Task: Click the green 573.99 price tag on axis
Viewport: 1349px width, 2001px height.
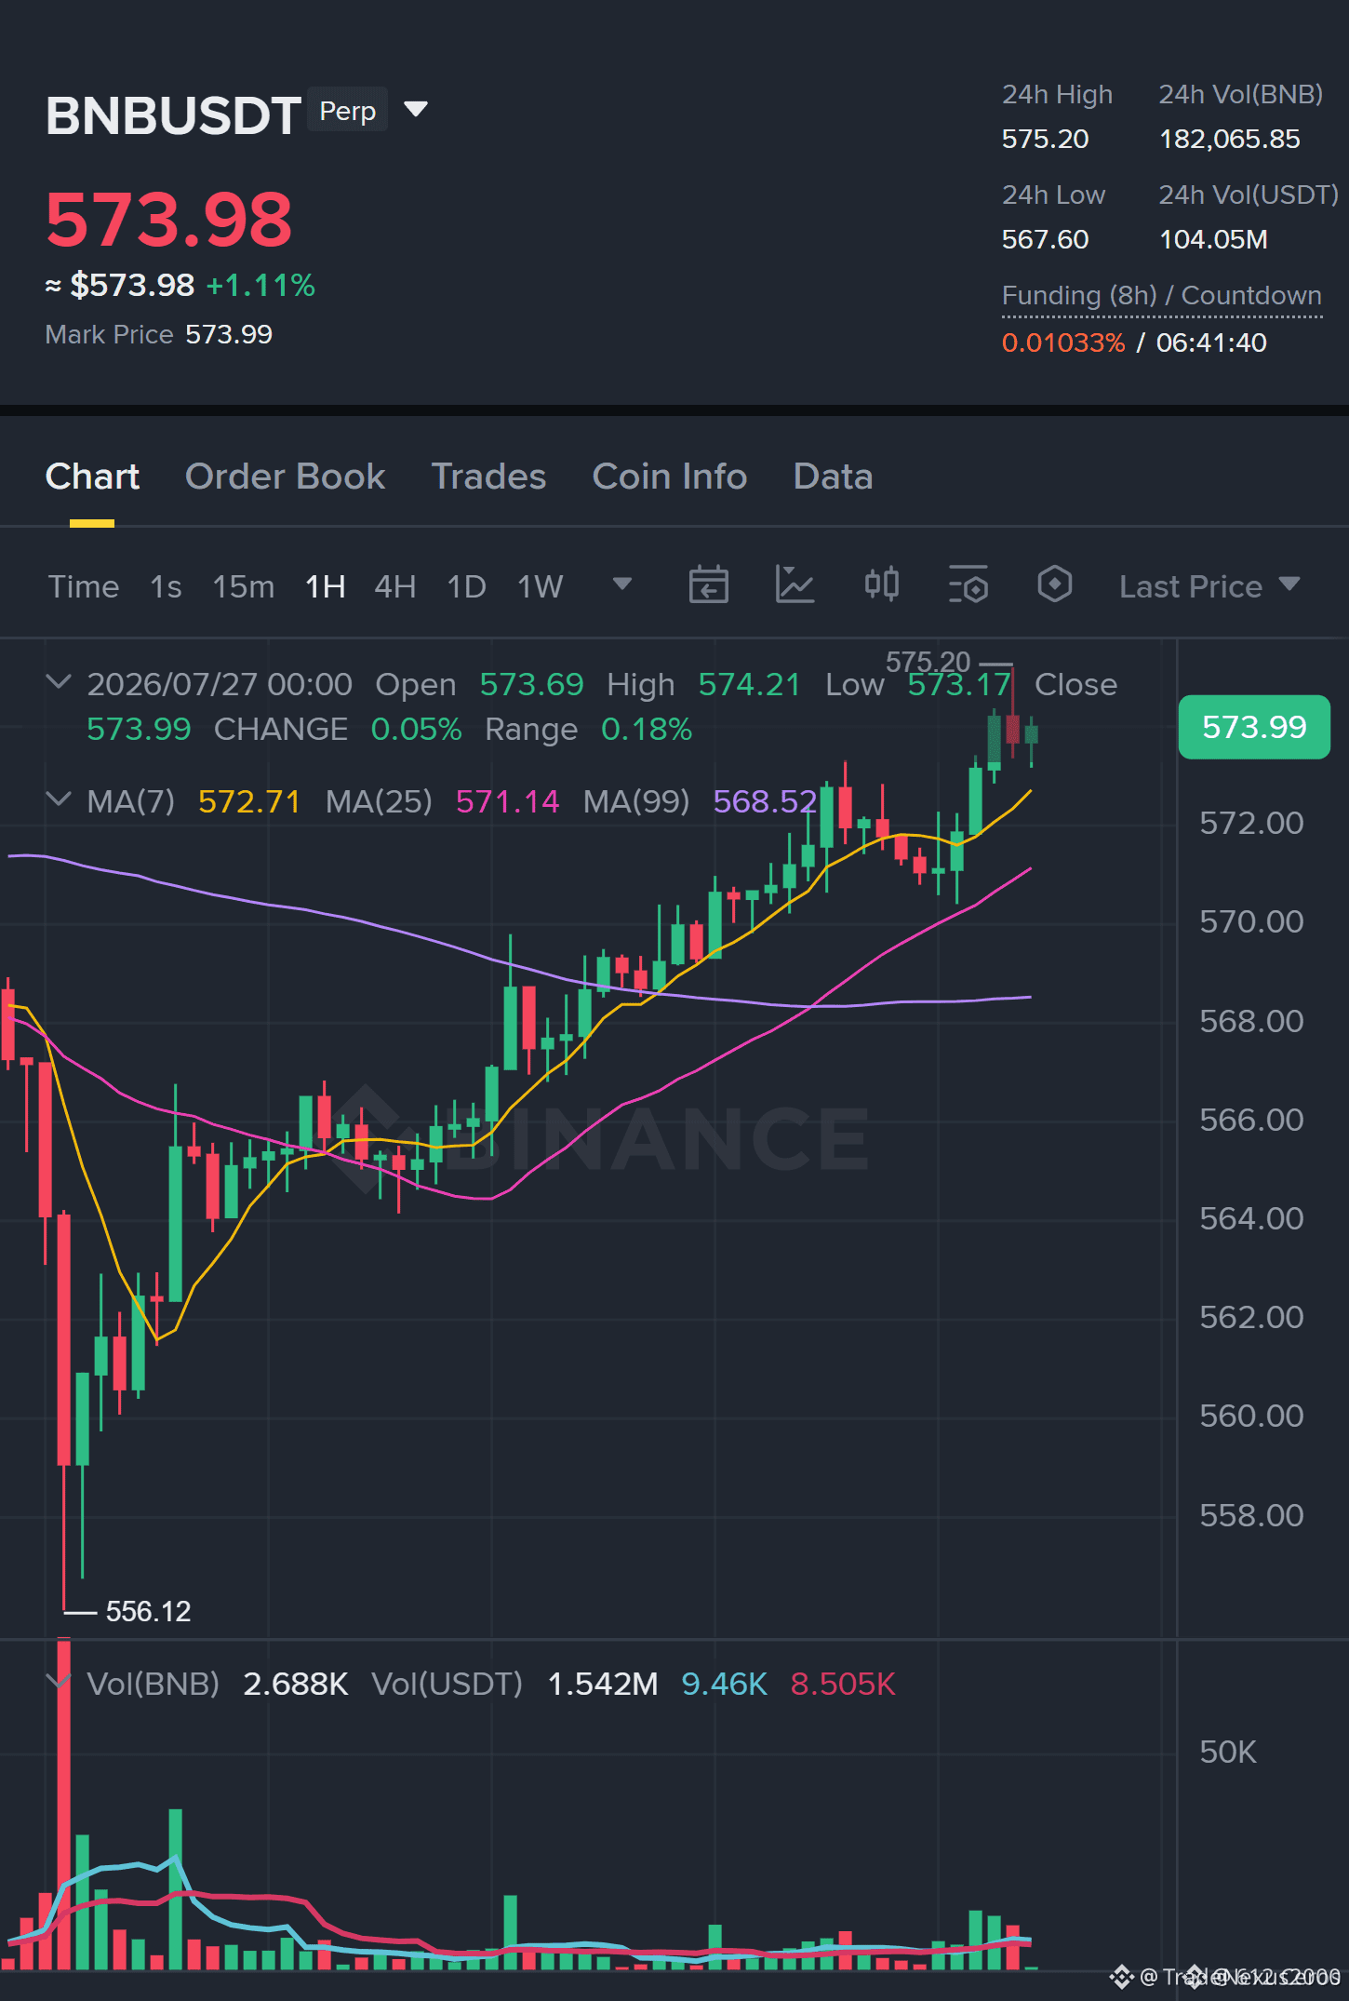Action: pyautogui.click(x=1254, y=727)
